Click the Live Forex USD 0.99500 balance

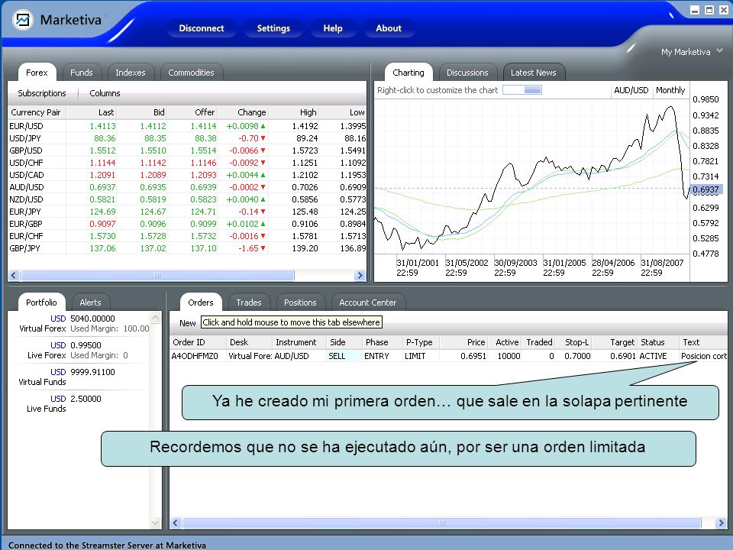pos(86,345)
